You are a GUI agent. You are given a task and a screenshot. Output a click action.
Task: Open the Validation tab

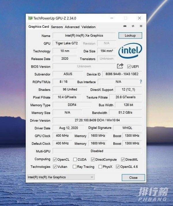pos(89,27)
